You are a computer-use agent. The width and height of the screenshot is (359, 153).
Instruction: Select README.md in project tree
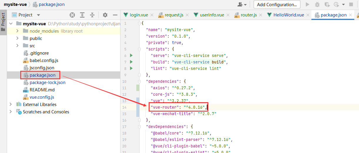(42, 90)
